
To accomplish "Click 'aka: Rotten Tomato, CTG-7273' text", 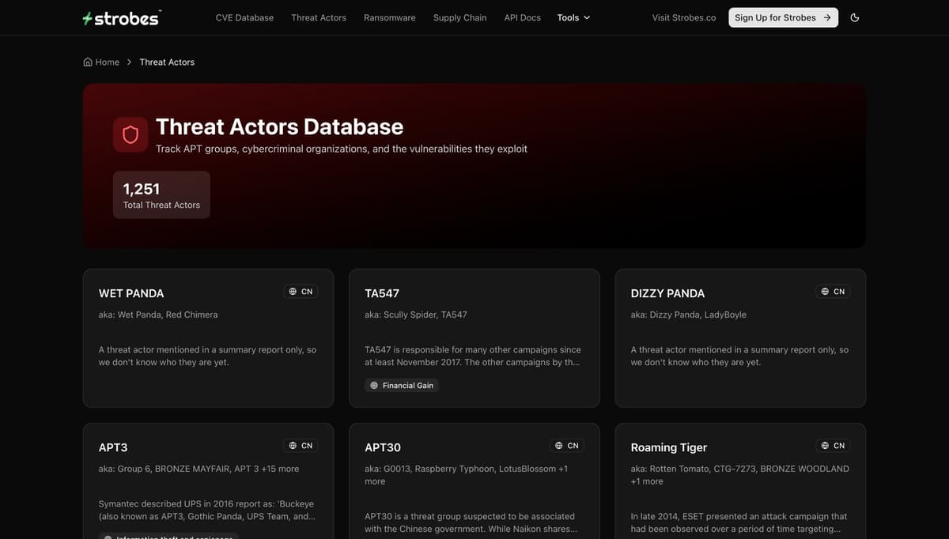I will 740,475.
